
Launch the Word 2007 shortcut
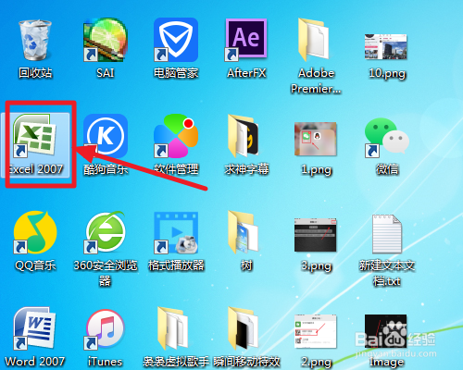[x=35, y=328]
